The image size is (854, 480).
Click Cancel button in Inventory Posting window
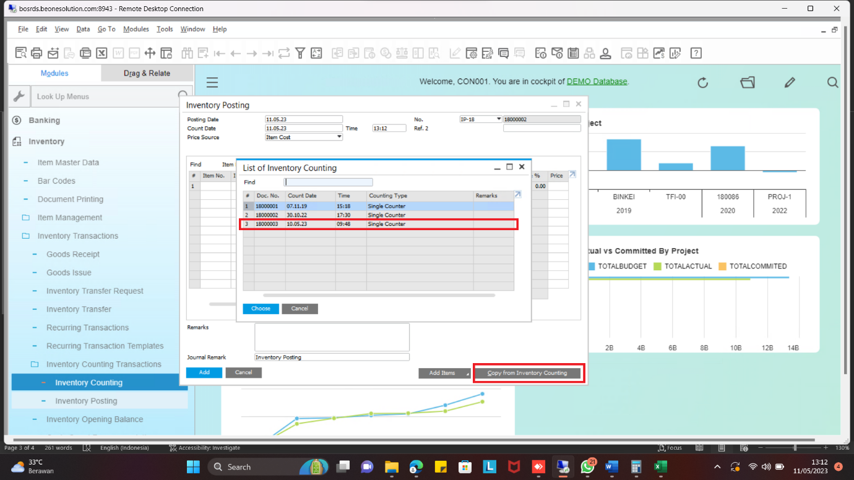(x=243, y=372)
